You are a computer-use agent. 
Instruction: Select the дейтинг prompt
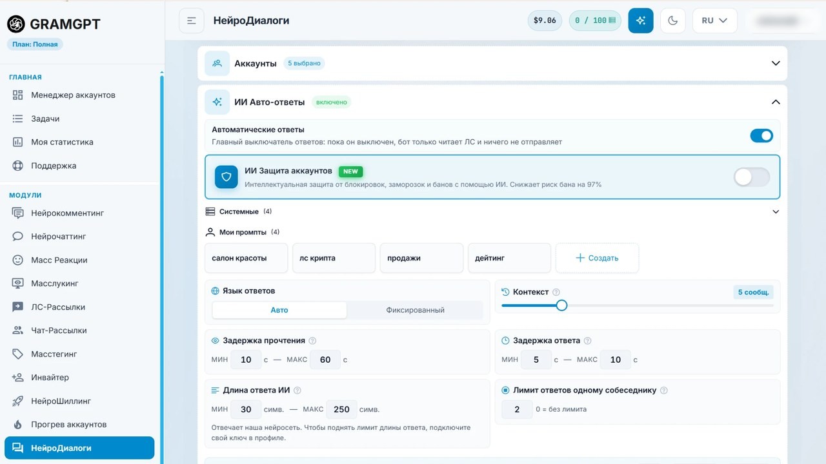(x=509, y=258)
